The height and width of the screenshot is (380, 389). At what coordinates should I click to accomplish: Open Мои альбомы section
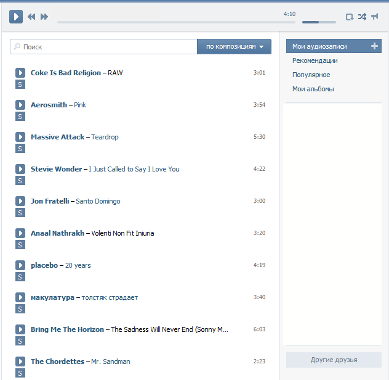point(313,89)
